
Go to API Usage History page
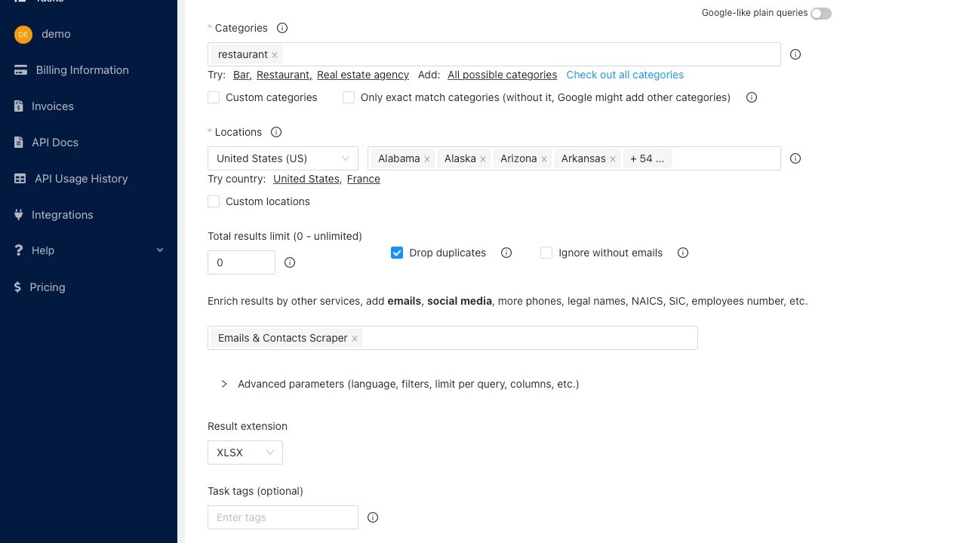(x=81, y=179)
